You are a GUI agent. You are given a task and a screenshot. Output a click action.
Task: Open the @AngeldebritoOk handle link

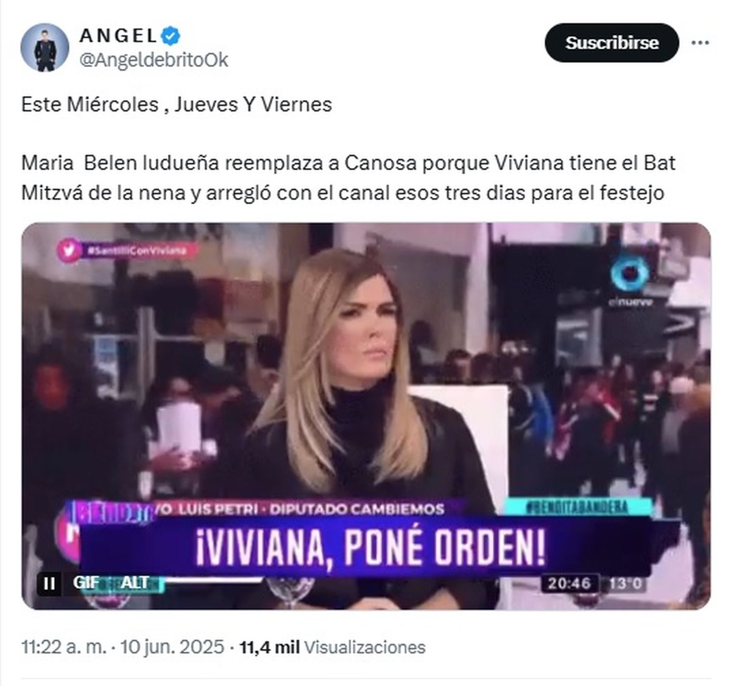[154, 60]
